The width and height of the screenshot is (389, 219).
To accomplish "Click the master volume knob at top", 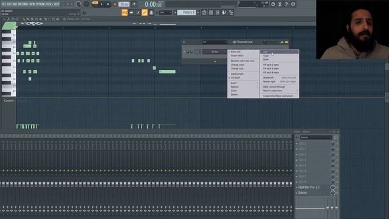I will [x=78, y=4].
